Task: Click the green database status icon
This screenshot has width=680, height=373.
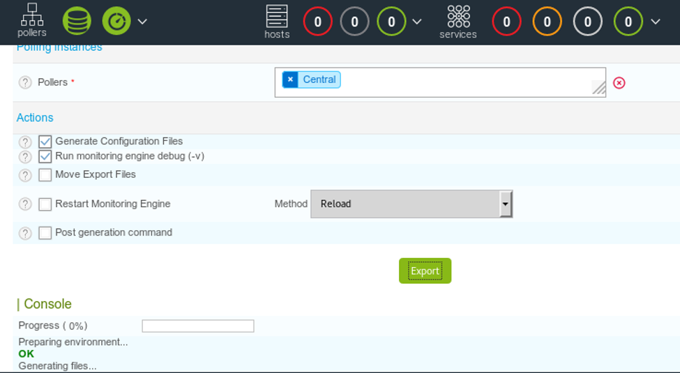Action: [77, 21]
